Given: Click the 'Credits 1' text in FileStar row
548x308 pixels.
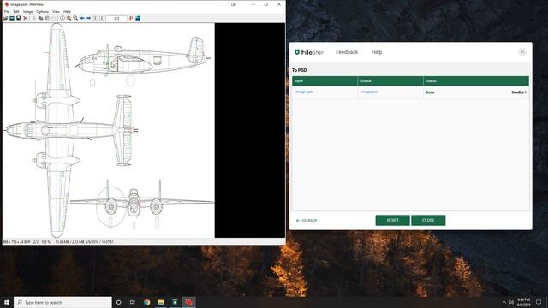Looking at the screenshot, I should (519, 92).
